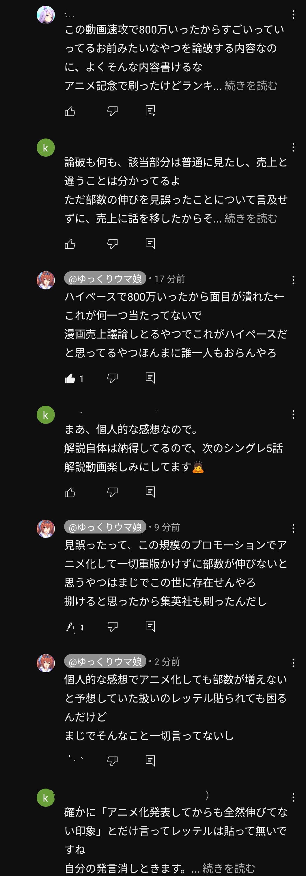306x876 pixels.
Task: Dislike the 9分前 comment by @ゆっくりウマ娘
Action: point(112,626)
